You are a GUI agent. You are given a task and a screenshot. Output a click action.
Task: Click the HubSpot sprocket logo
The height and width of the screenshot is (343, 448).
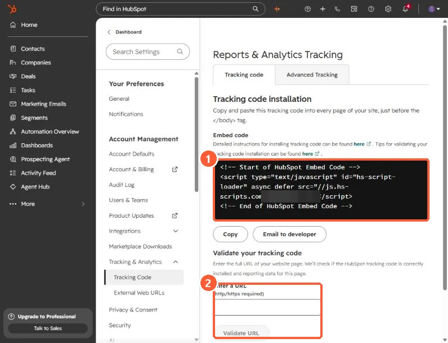(12, 9)
